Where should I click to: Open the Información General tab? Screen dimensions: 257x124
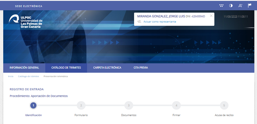coord(24,68)
